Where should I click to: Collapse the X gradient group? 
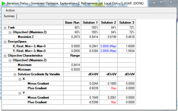(20, 79)
